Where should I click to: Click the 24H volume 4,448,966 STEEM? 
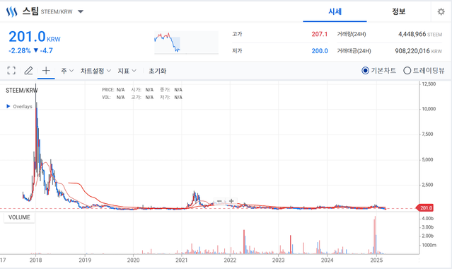click(x=420, y=34)
